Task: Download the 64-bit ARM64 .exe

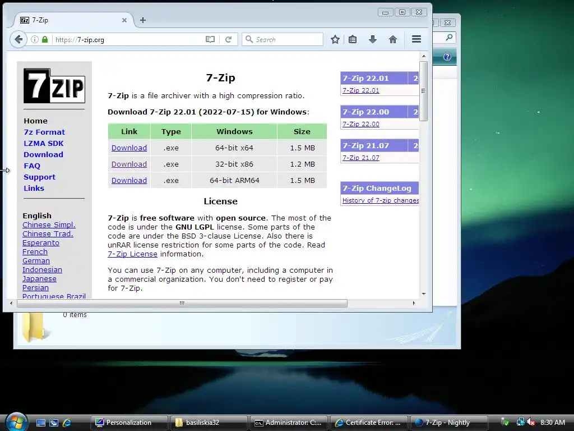Action: [129, 180]
